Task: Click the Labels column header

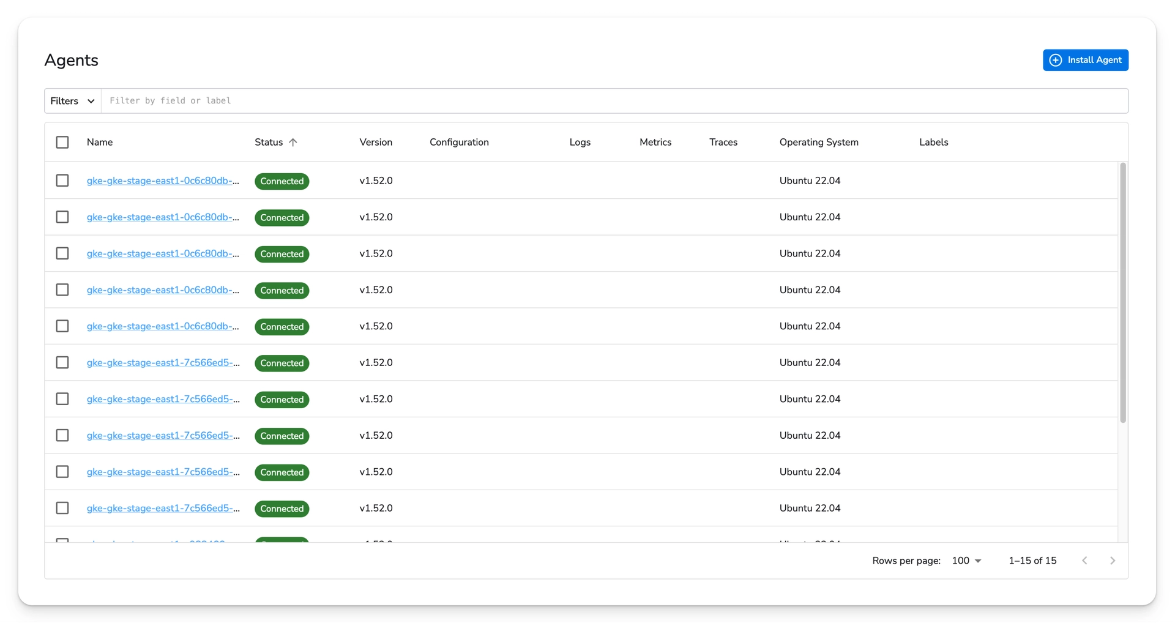Action: coord(933,142)
